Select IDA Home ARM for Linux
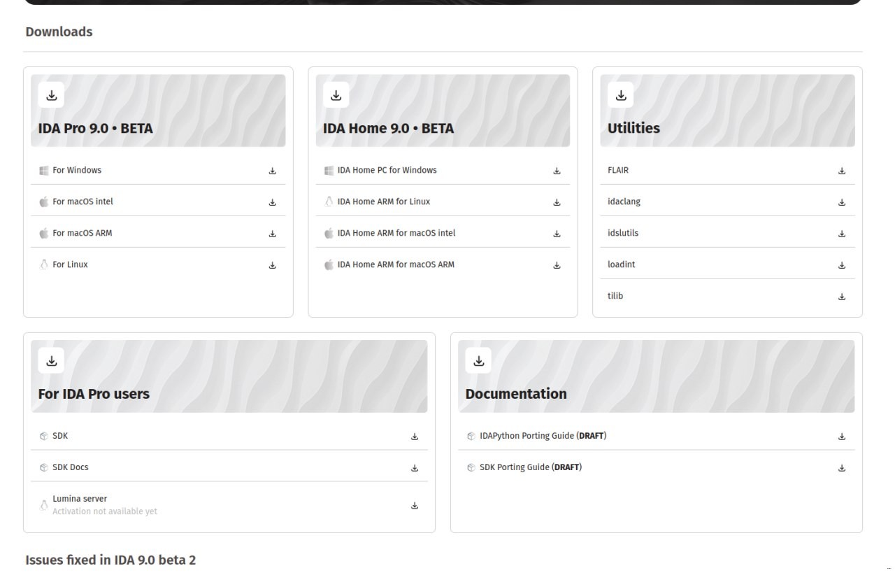This screenshot has height=573, width=895. tap(383, 201)
